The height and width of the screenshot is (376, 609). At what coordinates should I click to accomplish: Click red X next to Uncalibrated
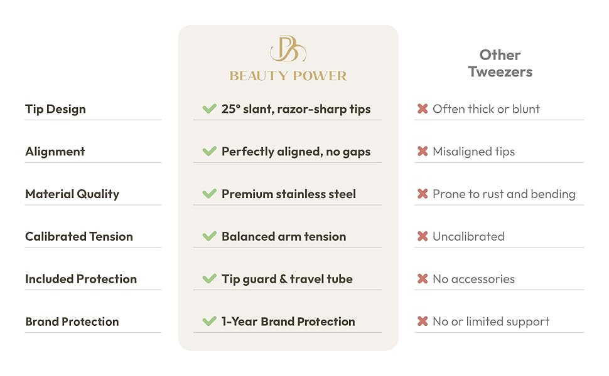tap(423, 237)
